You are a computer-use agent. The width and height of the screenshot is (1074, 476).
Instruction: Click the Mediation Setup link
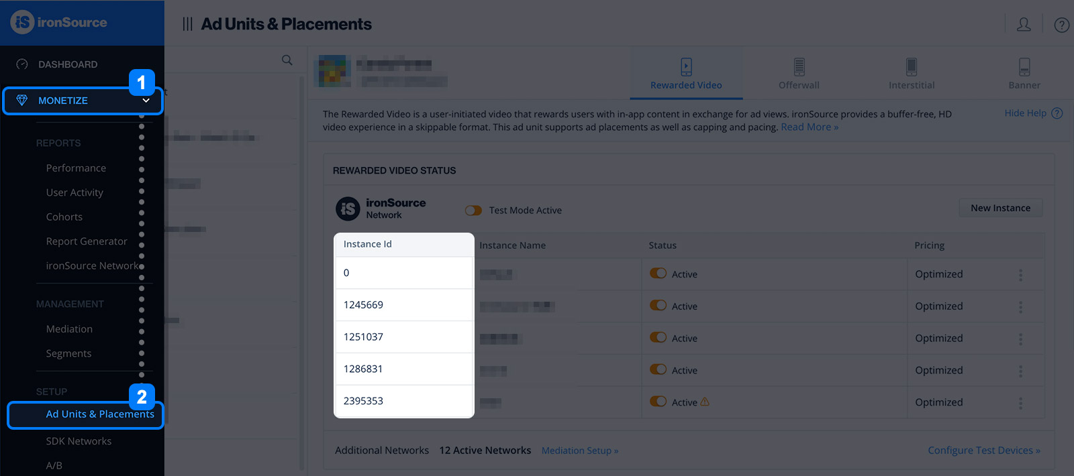580,451
